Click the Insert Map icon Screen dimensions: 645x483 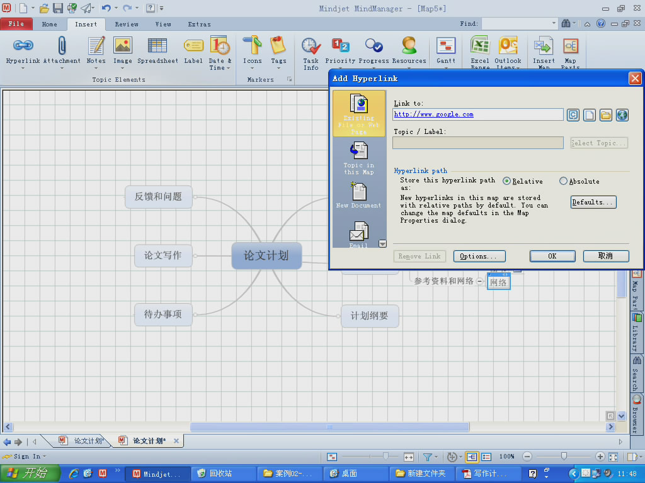tap(544, 45)
